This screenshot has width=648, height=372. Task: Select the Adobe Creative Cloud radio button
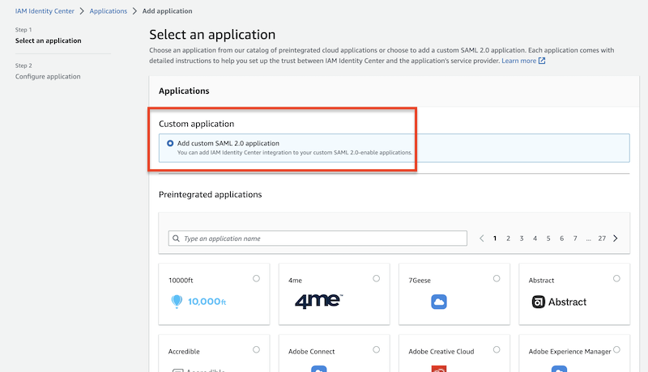point(497,349)
